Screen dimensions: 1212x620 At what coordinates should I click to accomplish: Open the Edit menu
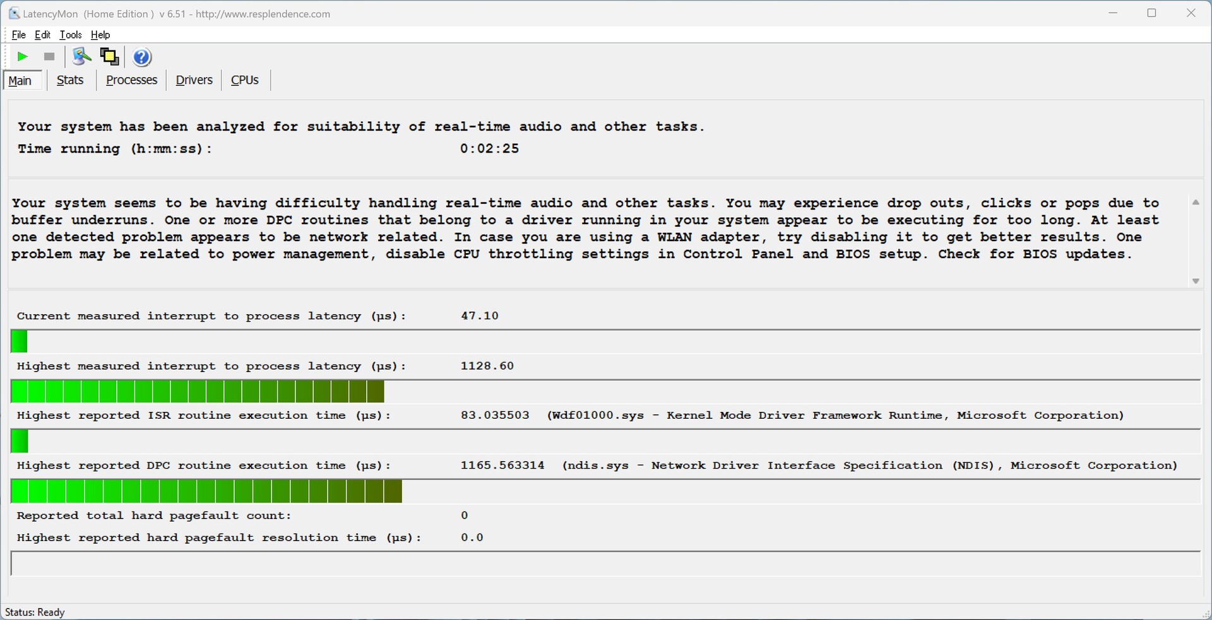pos(43,35)
